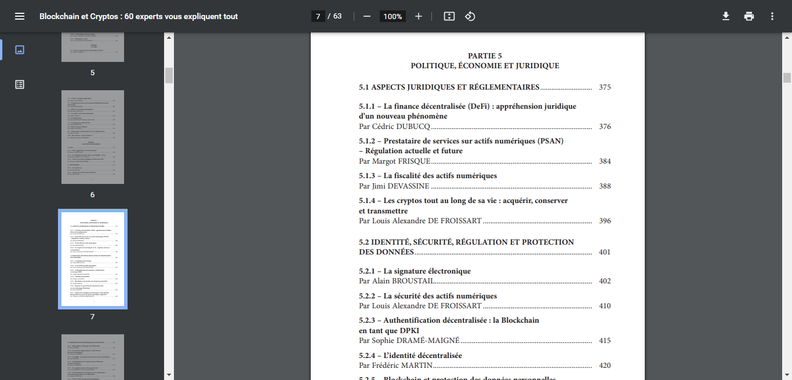Viewport: 792px width, 380px height.
Task: Click page number 384
Action: pos(605,161)
